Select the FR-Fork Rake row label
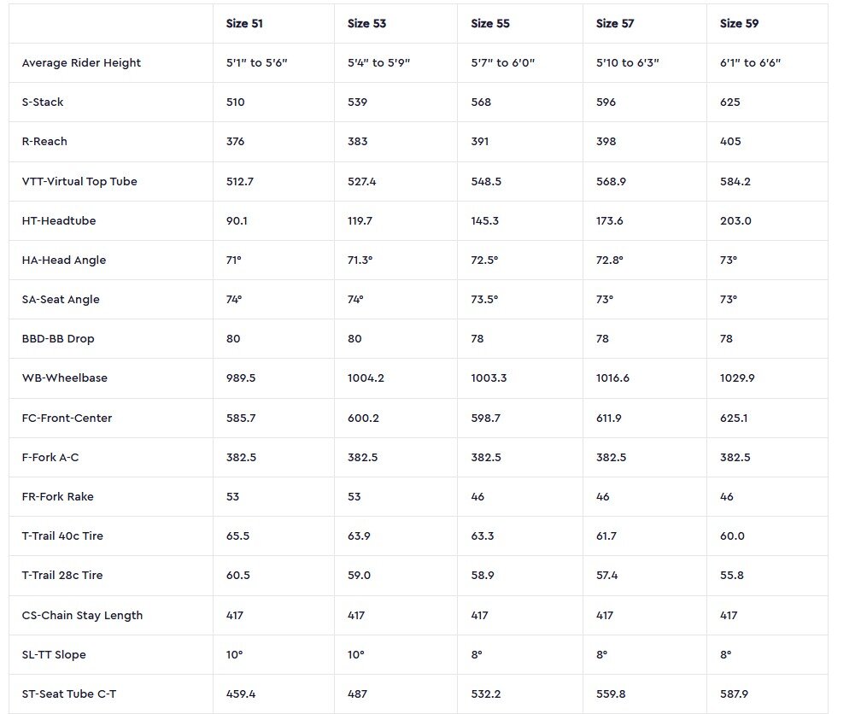The image size is (861, 714). [x=58, y=496]
